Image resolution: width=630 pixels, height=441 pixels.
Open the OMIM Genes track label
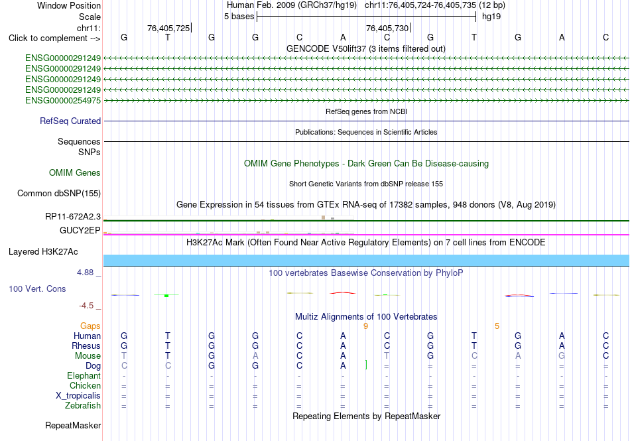[75, 172]
